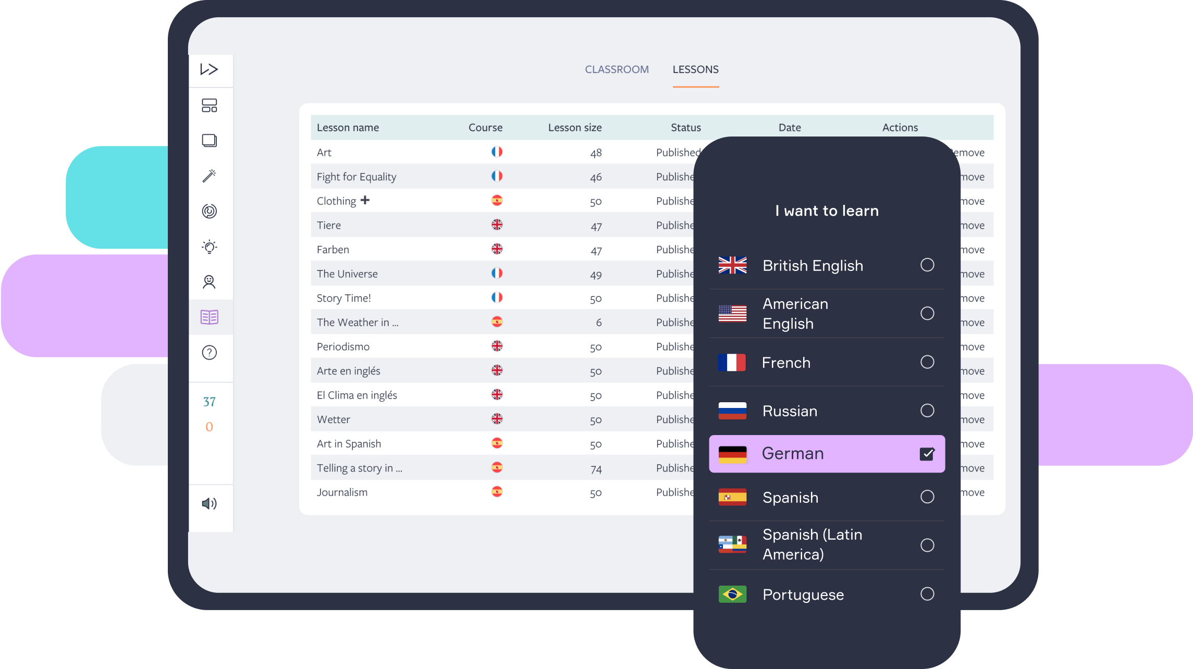Select the German language radio button
The image size is (1193, 669).
pyautogui.click(x=927, y=453)
